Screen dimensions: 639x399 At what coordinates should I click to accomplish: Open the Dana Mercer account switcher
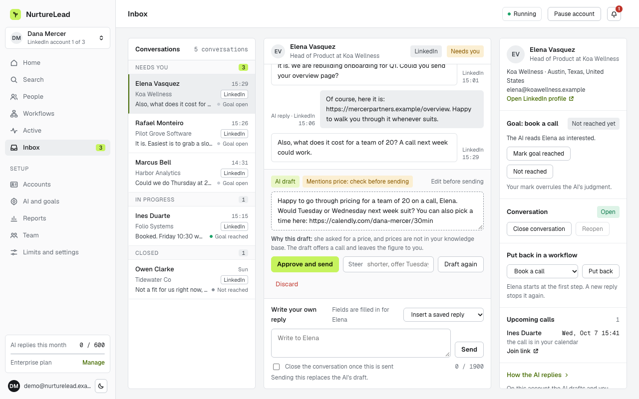[x=57, y=38]
